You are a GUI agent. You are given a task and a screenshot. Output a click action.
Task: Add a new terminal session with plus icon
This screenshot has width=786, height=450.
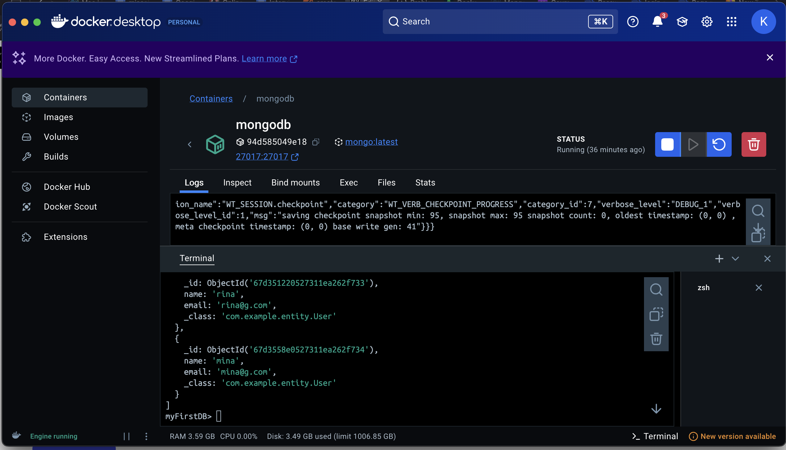coord(719,259)
